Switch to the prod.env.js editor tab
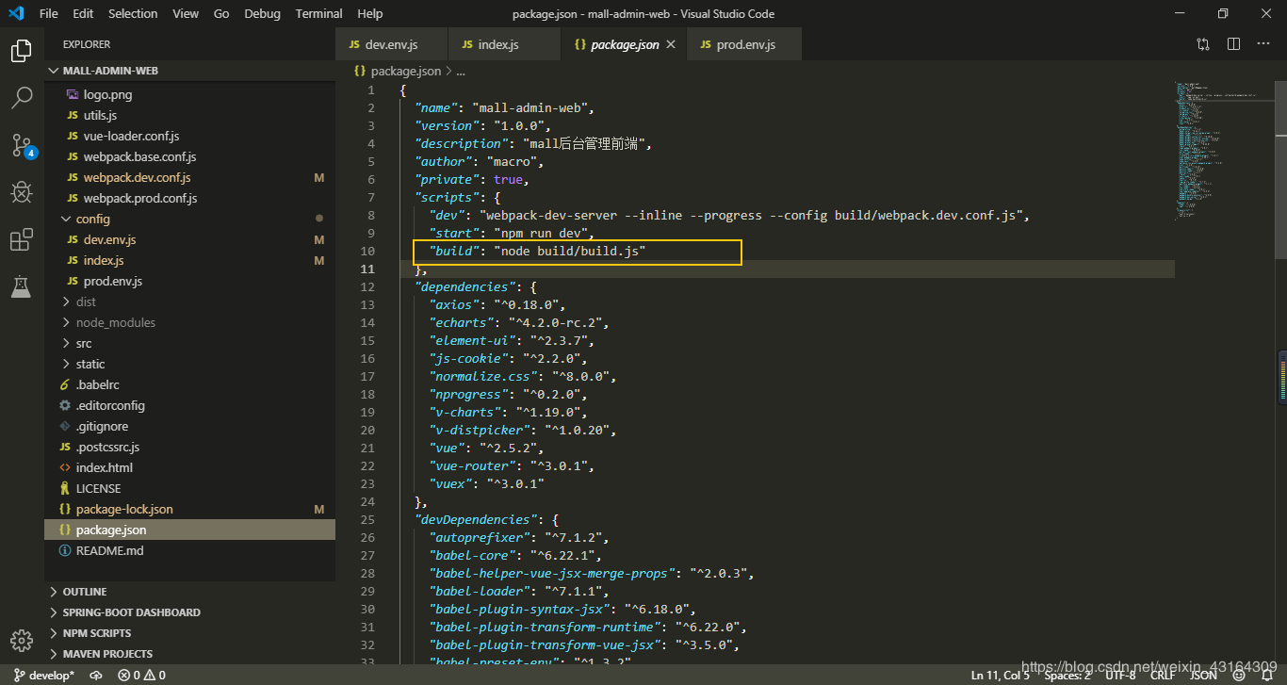1287x685 pixels. coord(745,44)
